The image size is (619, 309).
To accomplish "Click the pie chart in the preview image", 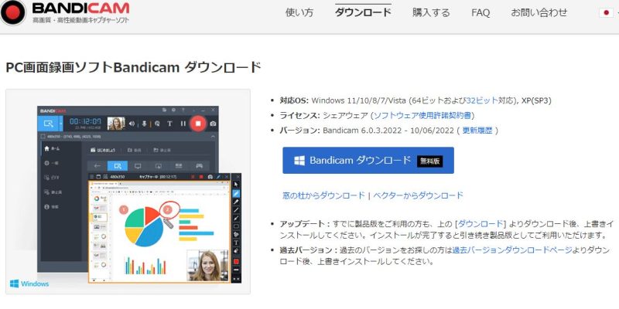I will pyautogui.click(x=144, y=226).
